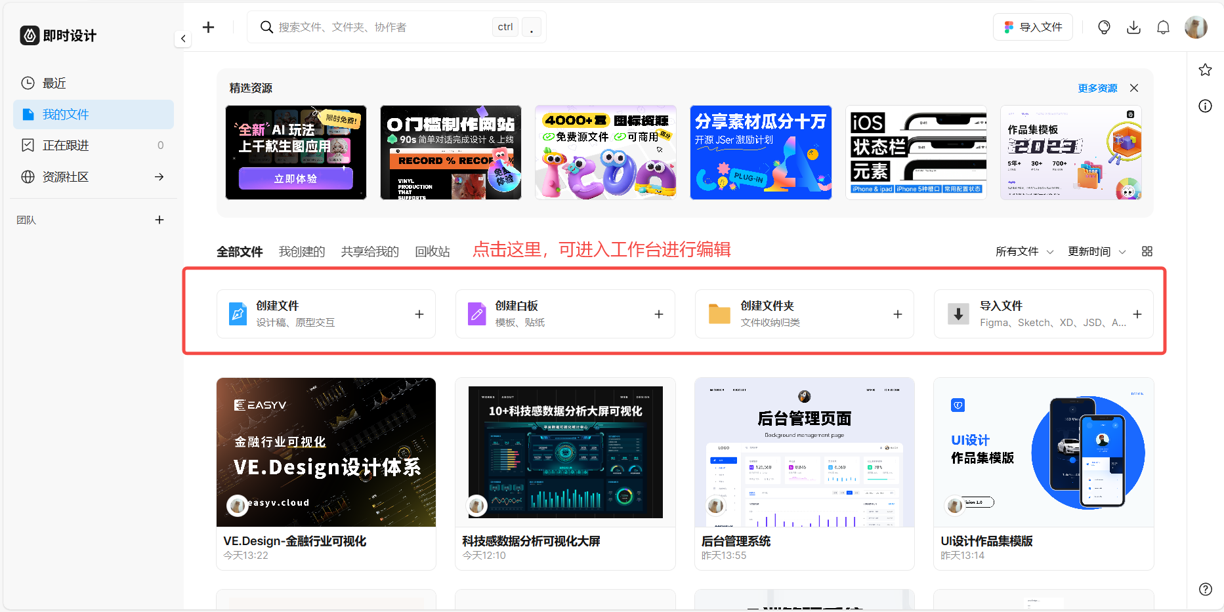Screen dimensions: 1224x612
Task: Click the file name 科技感数据分析可视化大屏
Action: (531, 541)
